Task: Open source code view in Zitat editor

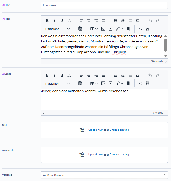Action: [x=141, y=84]
